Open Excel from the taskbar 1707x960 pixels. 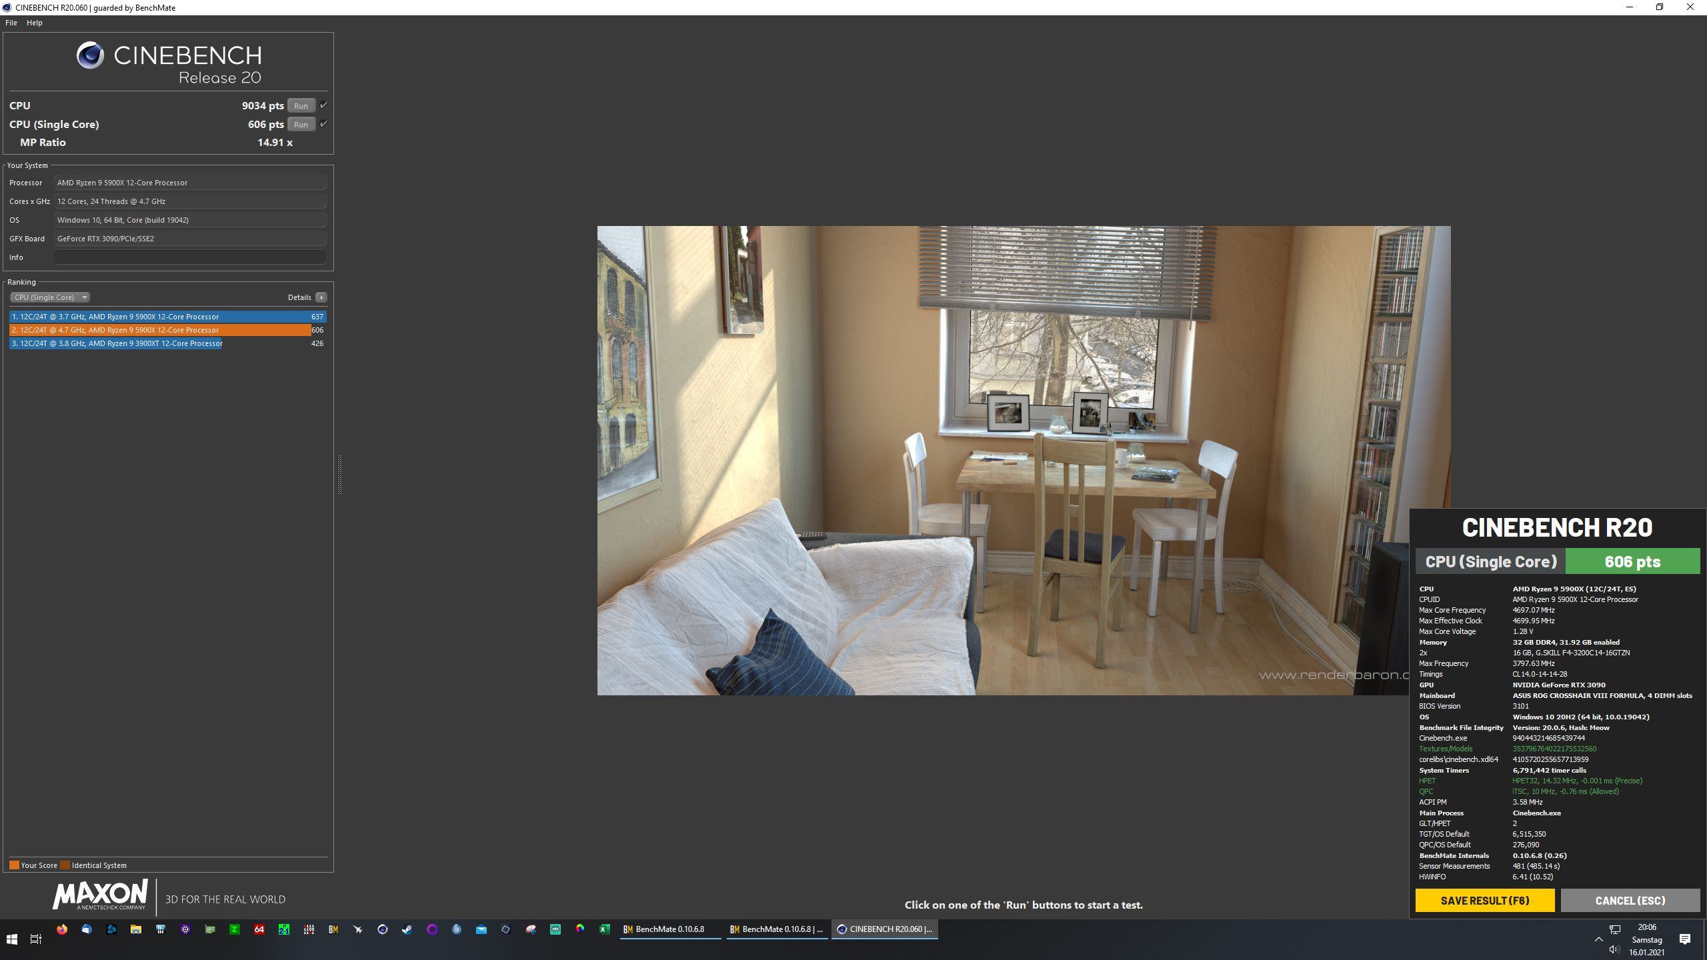[x=605, y=929]
